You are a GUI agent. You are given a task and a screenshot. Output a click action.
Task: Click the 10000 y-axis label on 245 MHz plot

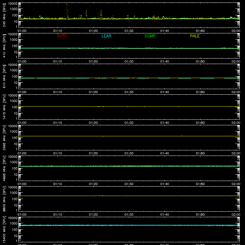13,4
